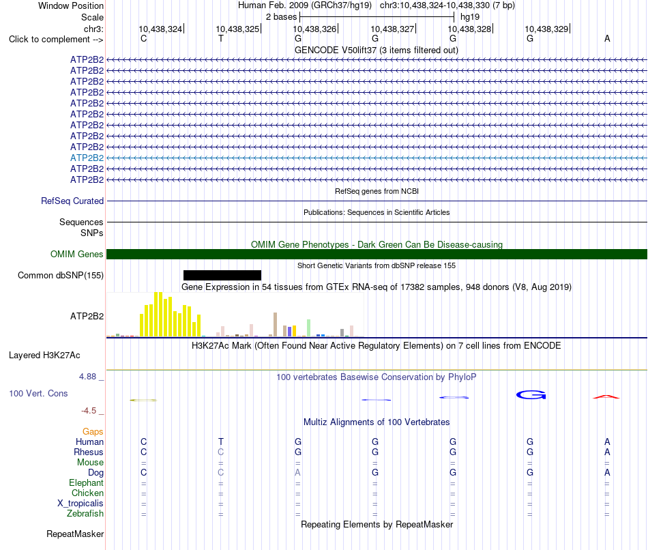Click the dark green OMIM Genes bar

(x=377, y=255)
